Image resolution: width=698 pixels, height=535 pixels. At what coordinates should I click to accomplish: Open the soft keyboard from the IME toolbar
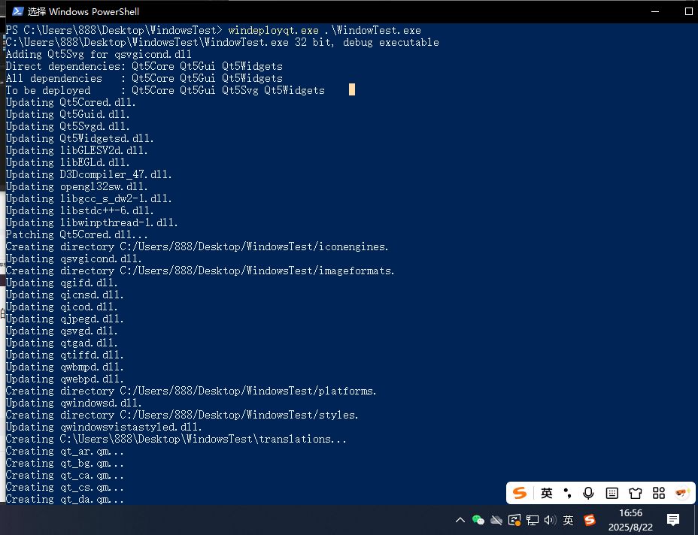coord(612,493)
